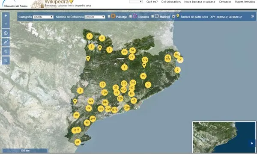Open the cluster marker labeled 79
The image size is (257, 154).
tap(124, 52)
